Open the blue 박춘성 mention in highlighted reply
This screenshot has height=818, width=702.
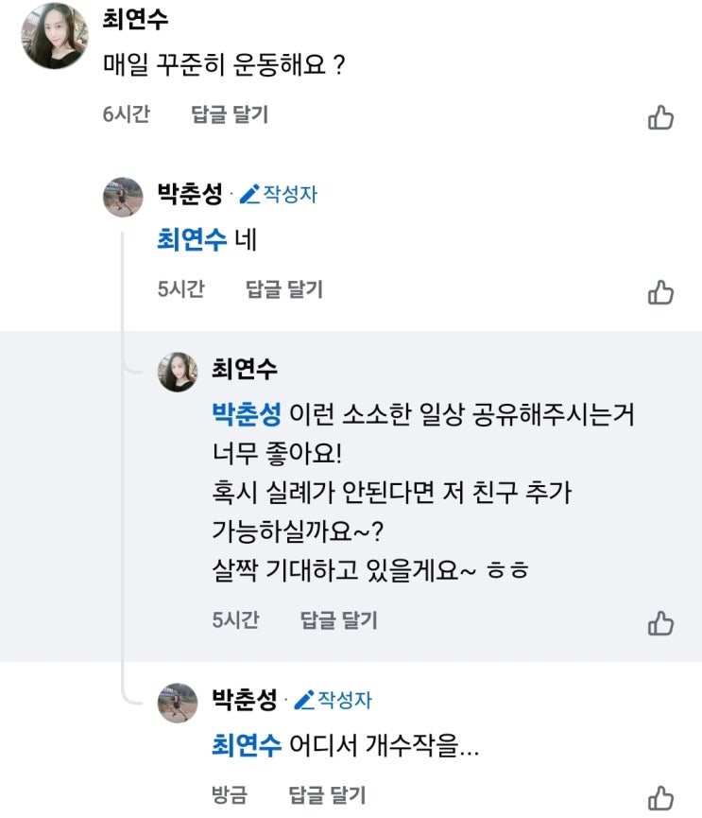[247, 414]
